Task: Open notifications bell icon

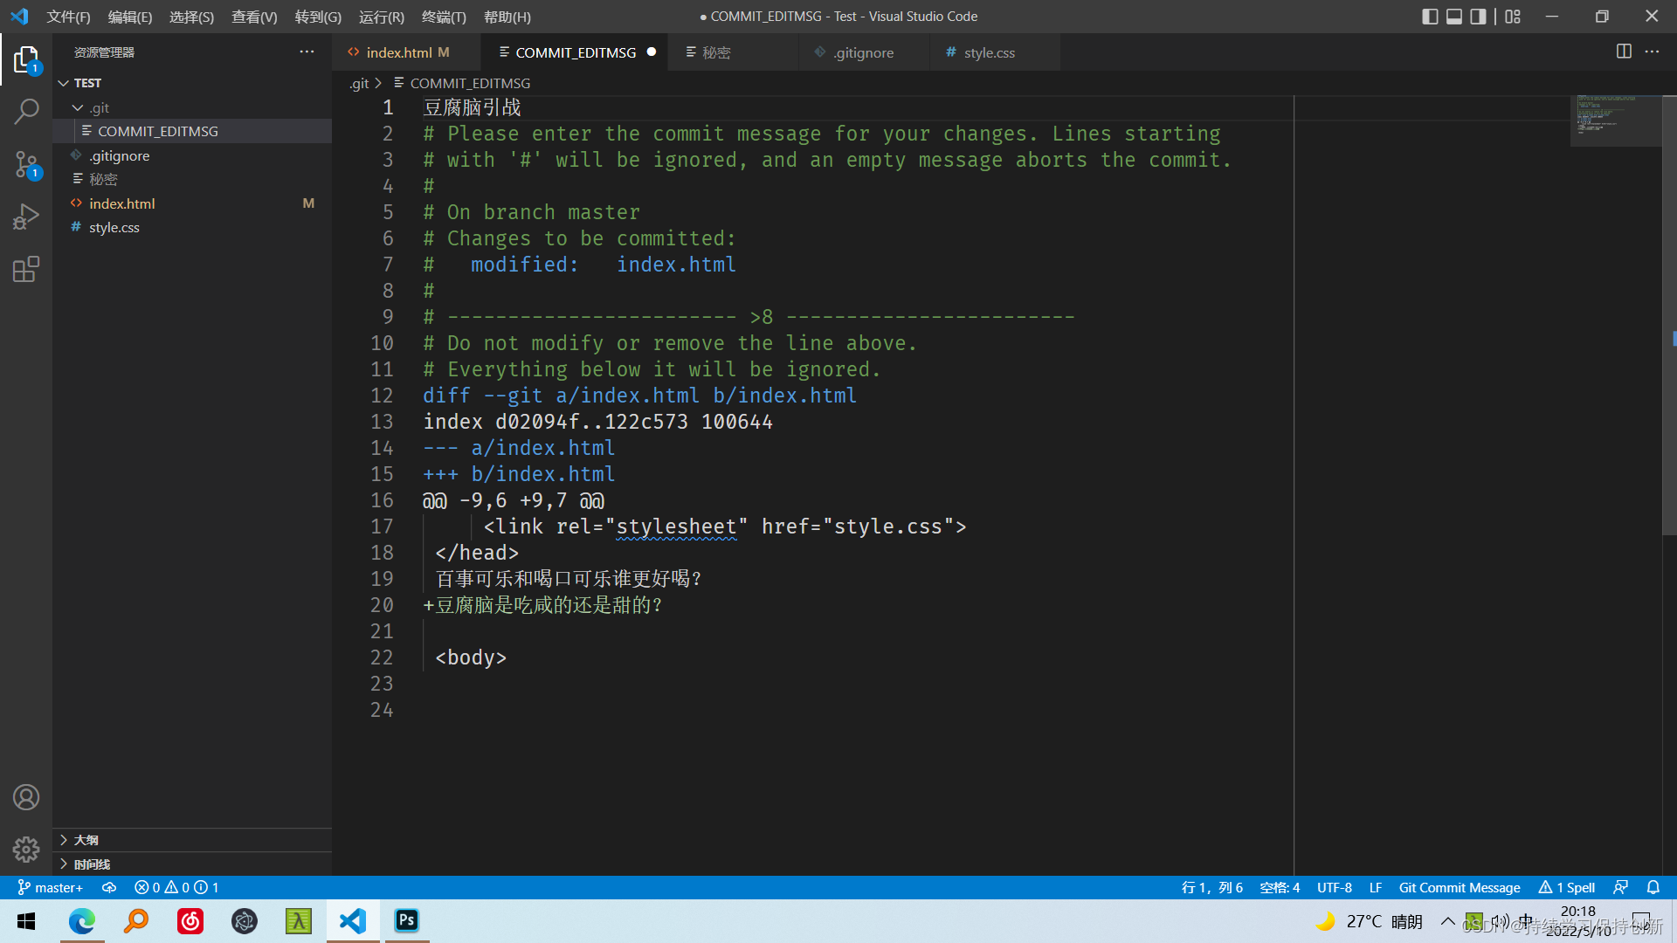Action: pyautogui.click(x=1653, y=887)
